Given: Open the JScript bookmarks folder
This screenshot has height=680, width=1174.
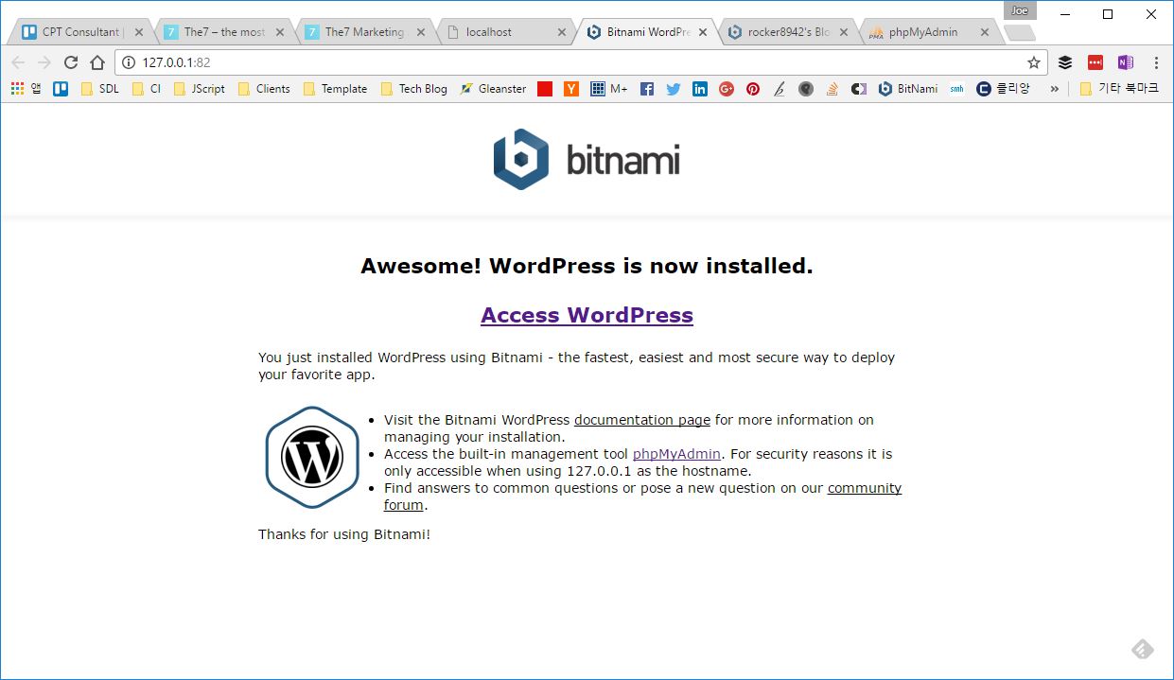Looking at the screenshot, I should click(200, 89).
